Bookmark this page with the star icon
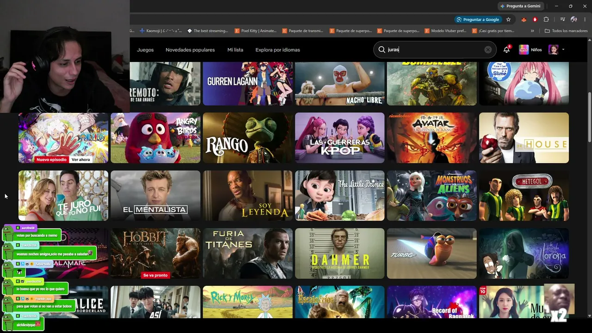This screenshot has width=592, height=333. (x=508, y=19)
